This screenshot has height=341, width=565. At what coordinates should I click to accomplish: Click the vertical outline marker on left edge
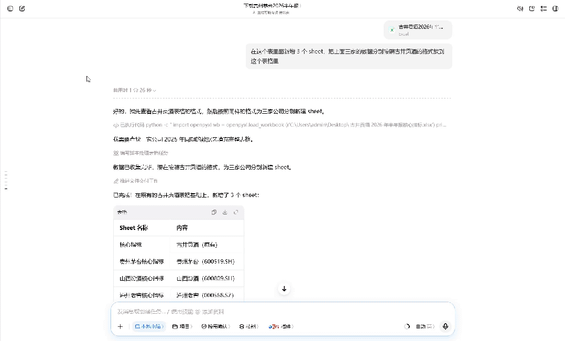[x=6, y=180]
